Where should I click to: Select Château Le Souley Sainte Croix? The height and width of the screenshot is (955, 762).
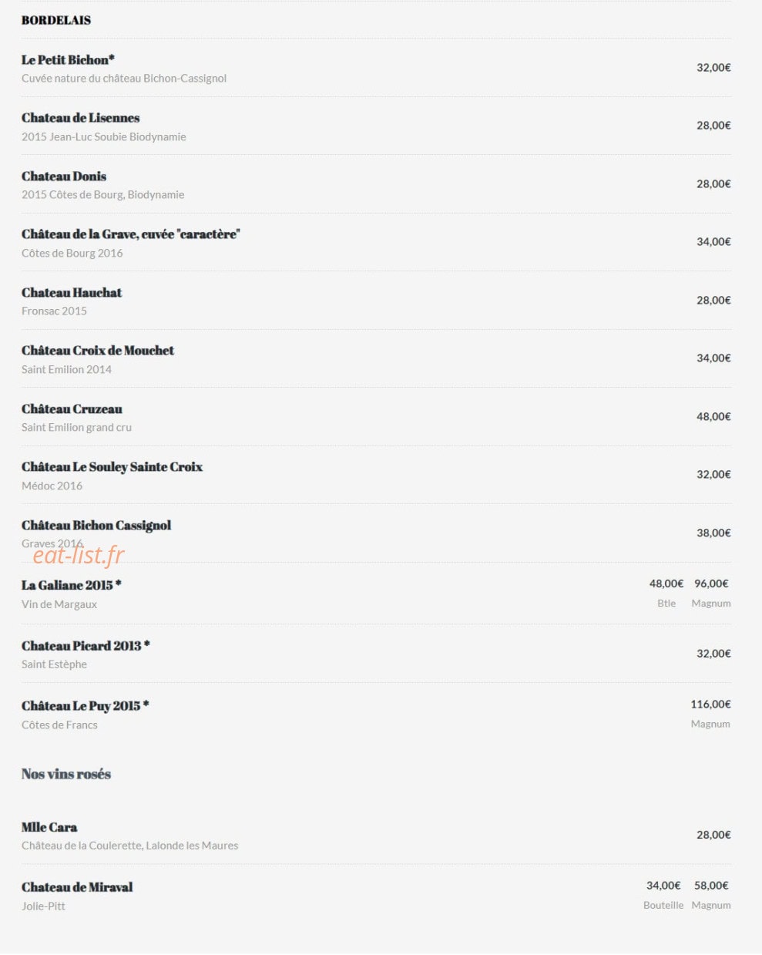[x=112, y=467]
